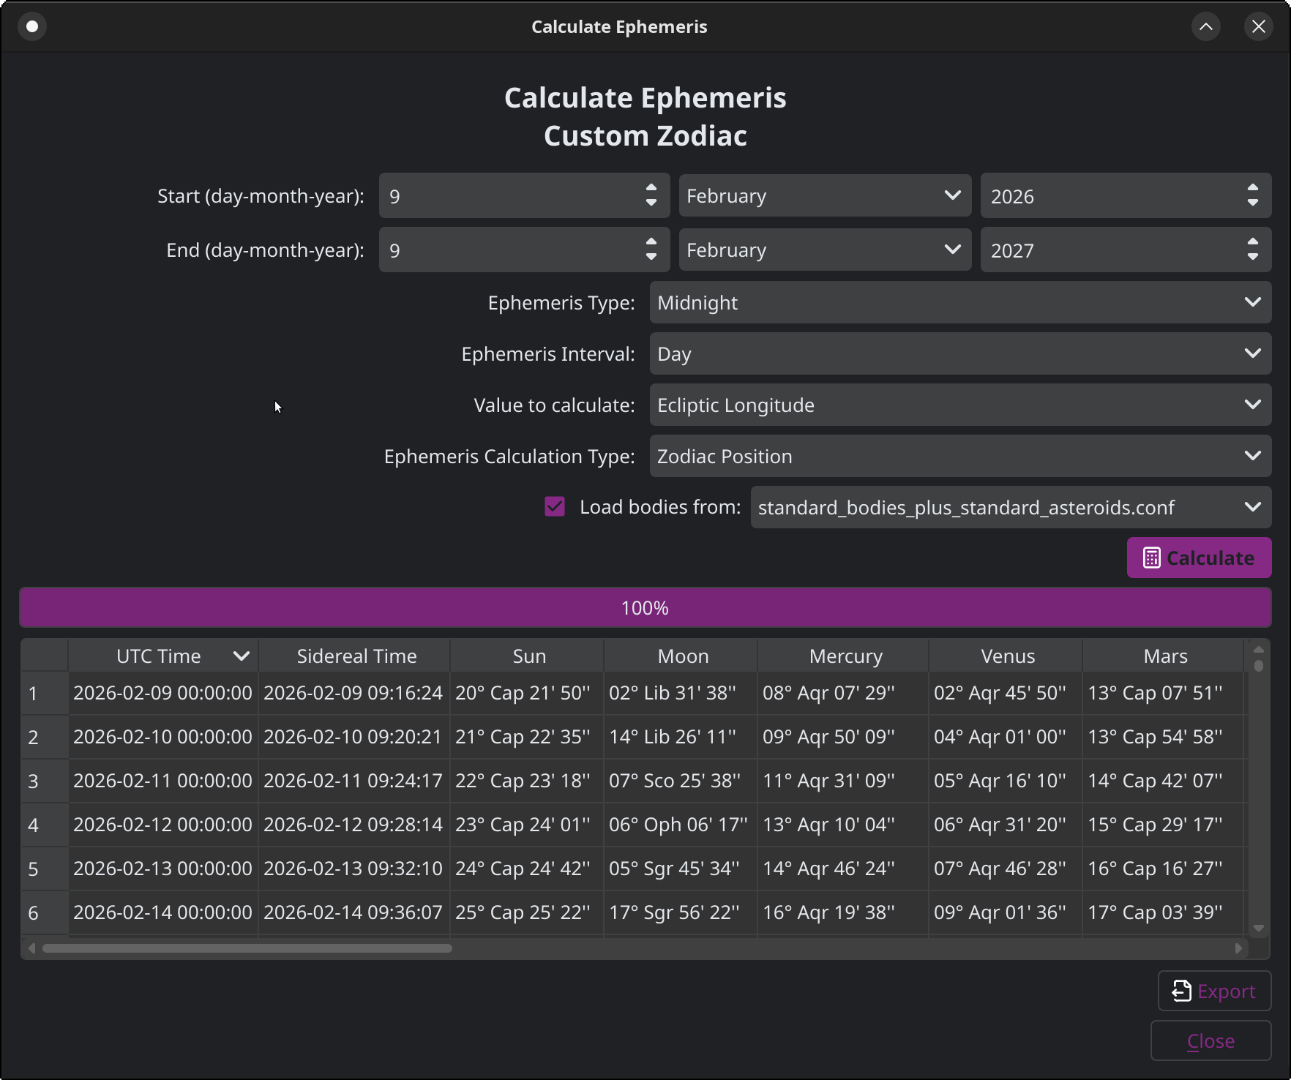Click the window menu circle icon
This screenshot has width=1291, height=1080.
click(x=32, y=26)
